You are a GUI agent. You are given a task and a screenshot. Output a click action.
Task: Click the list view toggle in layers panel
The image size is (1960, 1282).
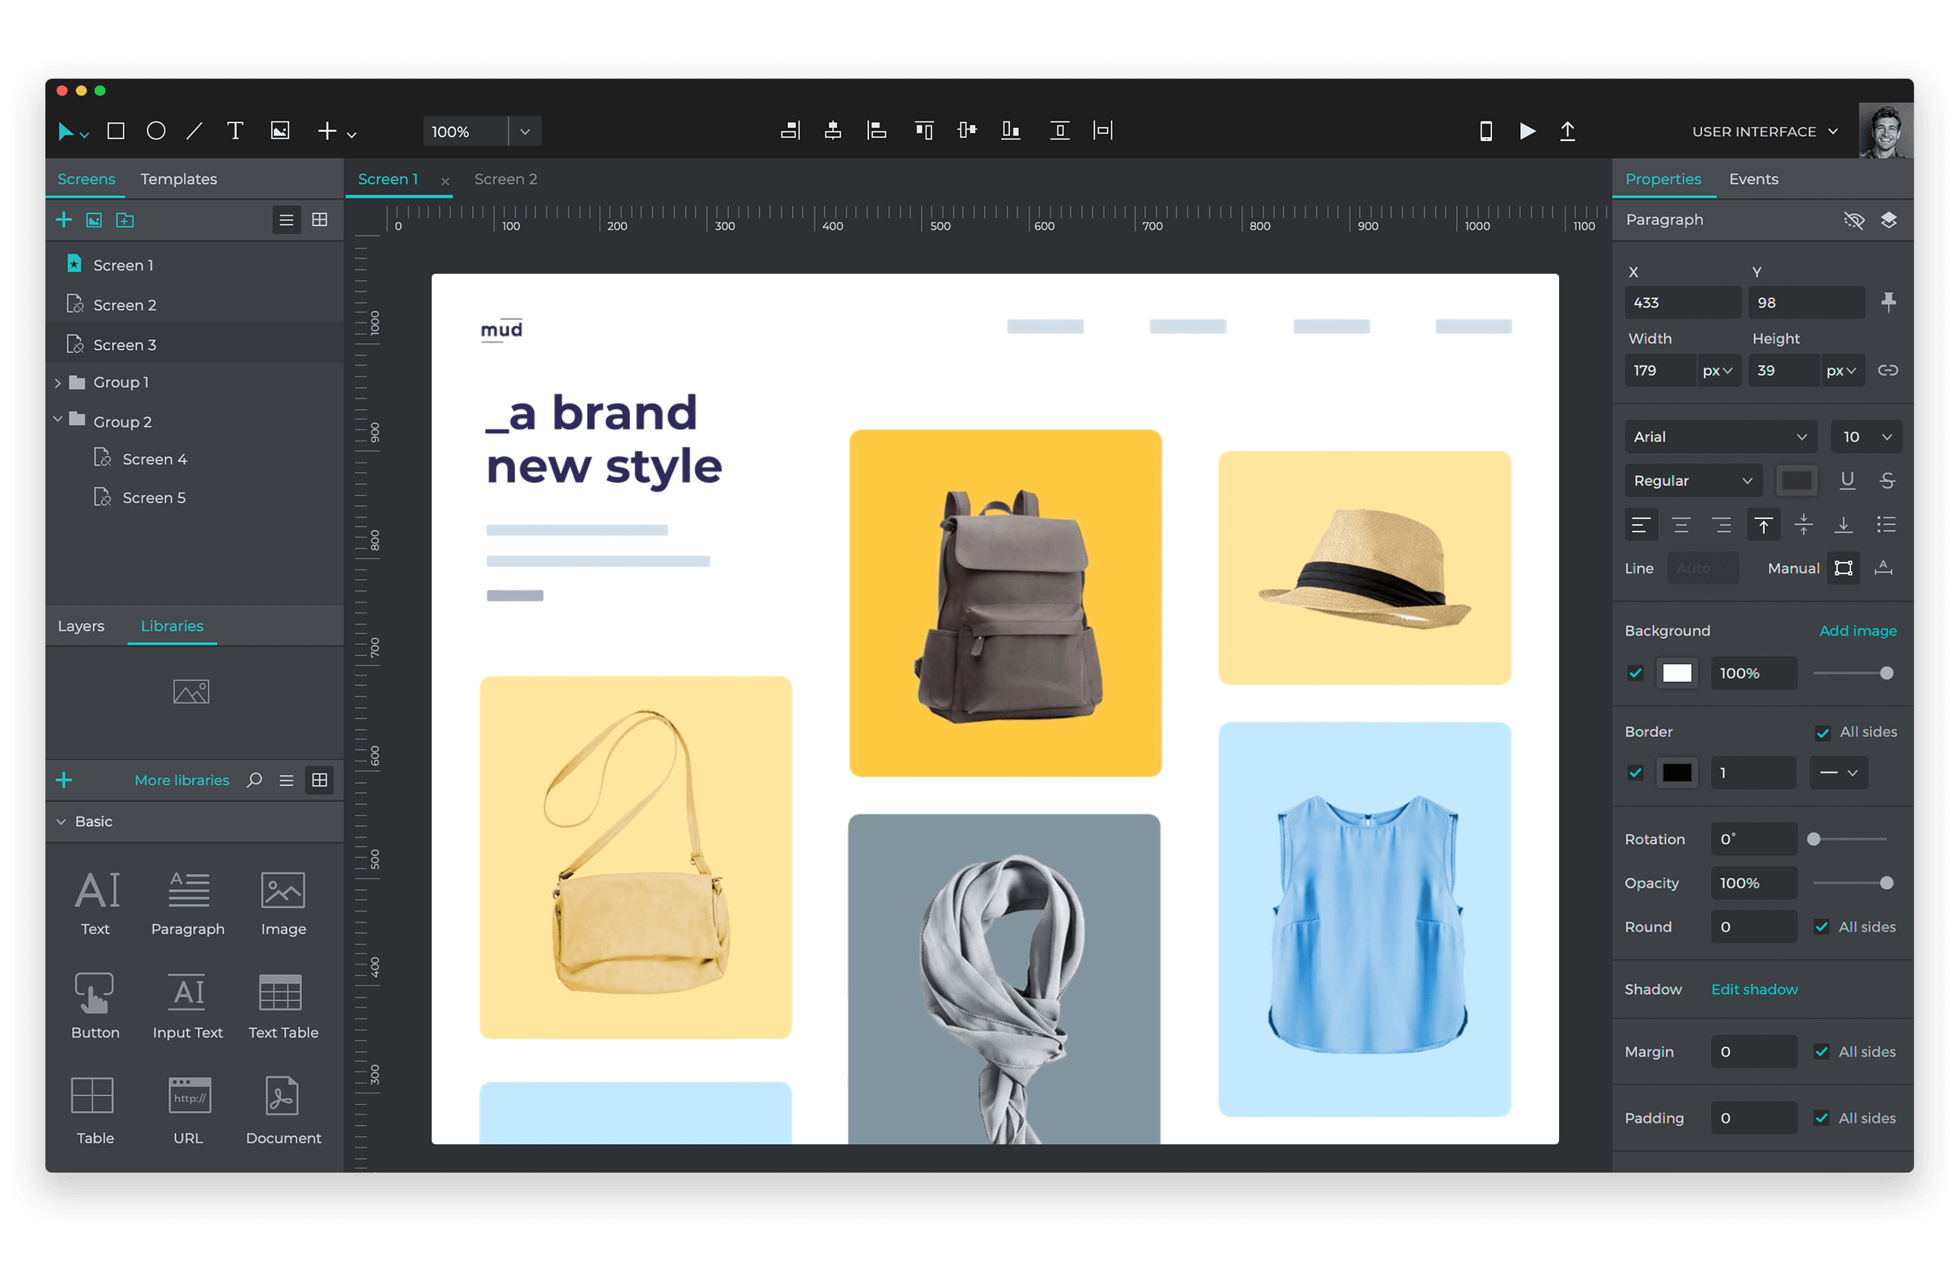coord(286,220)
